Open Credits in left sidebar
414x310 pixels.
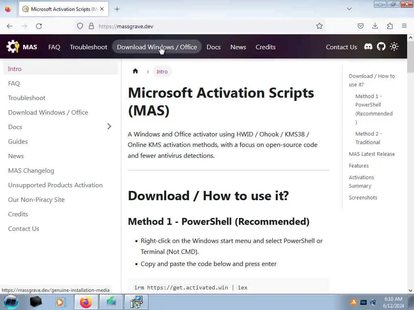click(x=61, y=214)
